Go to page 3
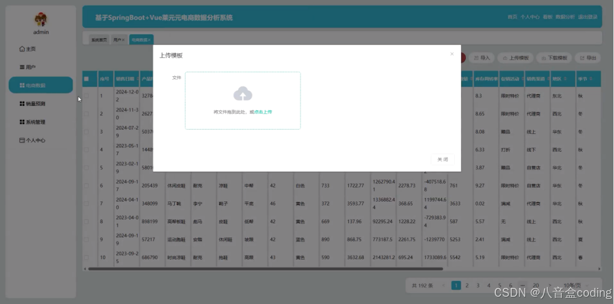Viewport: 614px width, 304px height. pos(478,285)
